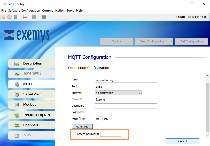
Task: Open the Communication menu
Action: (x=53, y=11)
